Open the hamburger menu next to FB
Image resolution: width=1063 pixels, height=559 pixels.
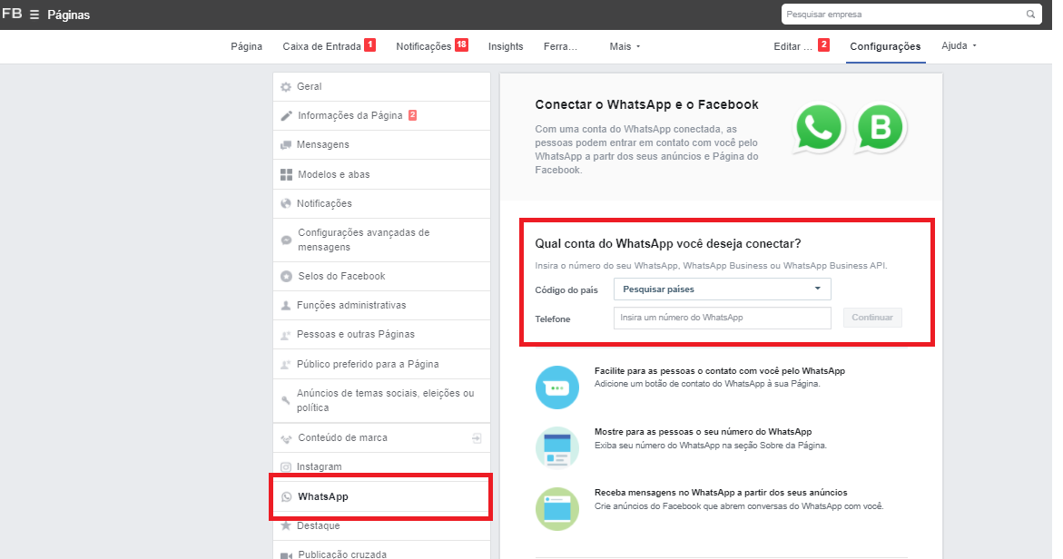tap(34, 15)
